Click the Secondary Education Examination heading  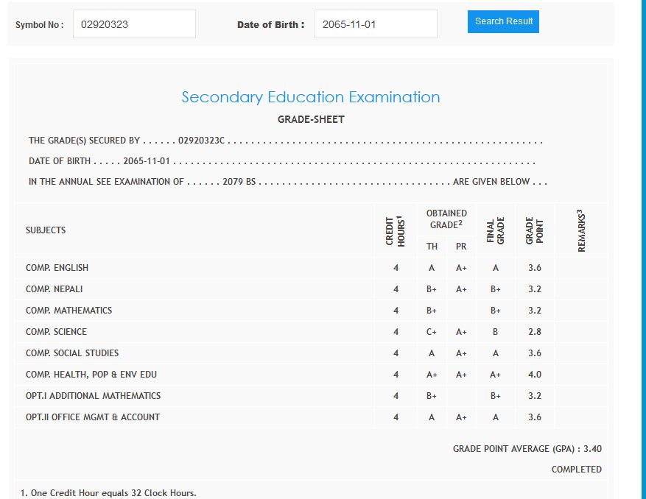pyautogui.click(x=310, y=97)
